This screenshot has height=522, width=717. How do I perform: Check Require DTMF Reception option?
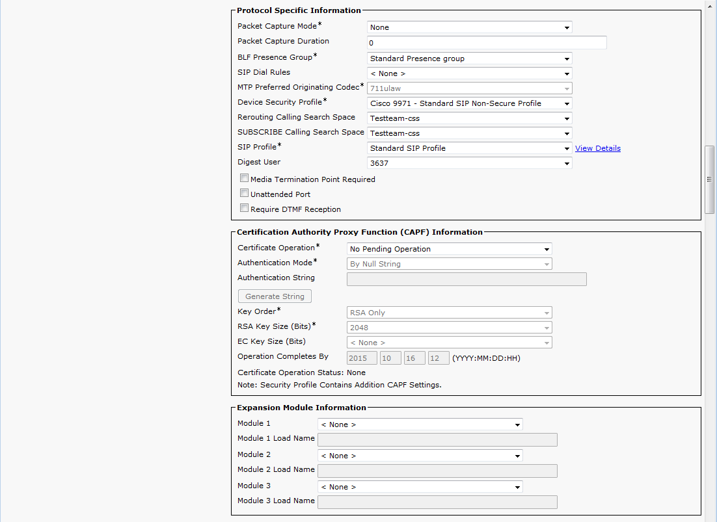pos(245,208)
